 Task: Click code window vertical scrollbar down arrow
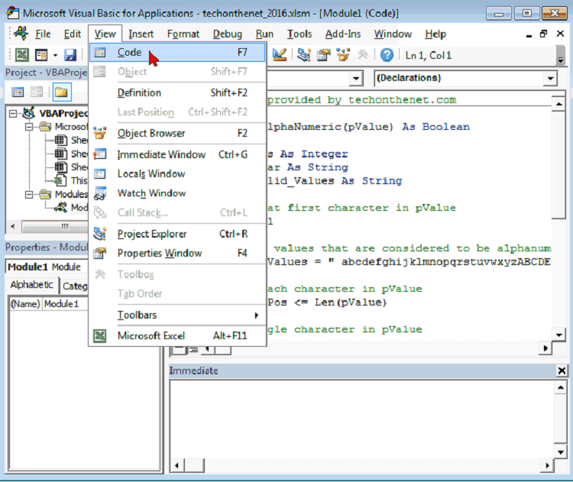coord(559,335)
